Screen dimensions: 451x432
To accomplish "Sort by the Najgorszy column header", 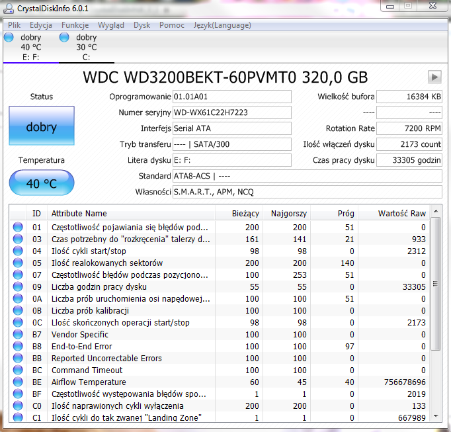I will pyautogui.click(x=286, y=213).
